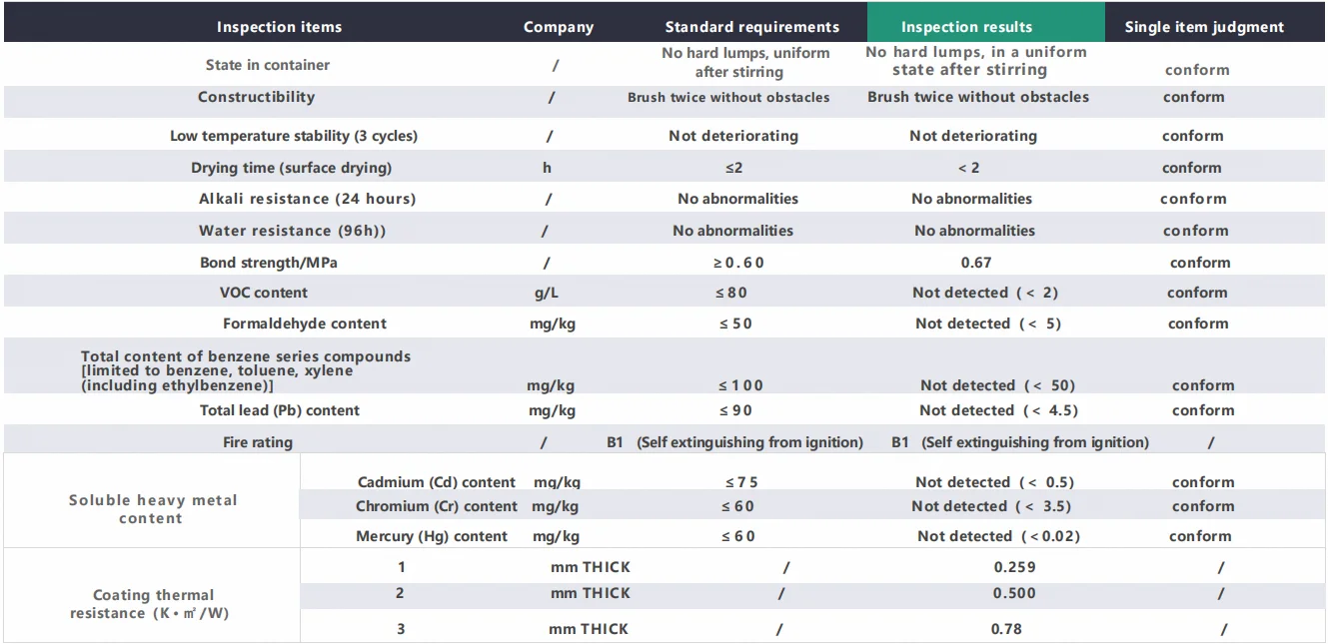Viewport: 1328px width, 644px height.
Task: Click the Standard requirements header cell
Action: coord(752,27)
